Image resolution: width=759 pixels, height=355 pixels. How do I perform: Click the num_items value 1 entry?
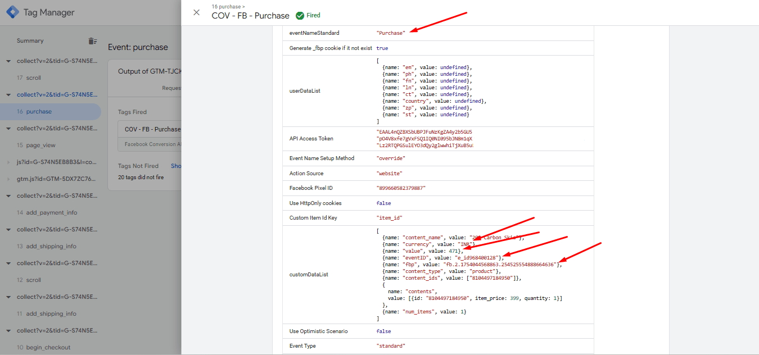[x=424, y=312]
